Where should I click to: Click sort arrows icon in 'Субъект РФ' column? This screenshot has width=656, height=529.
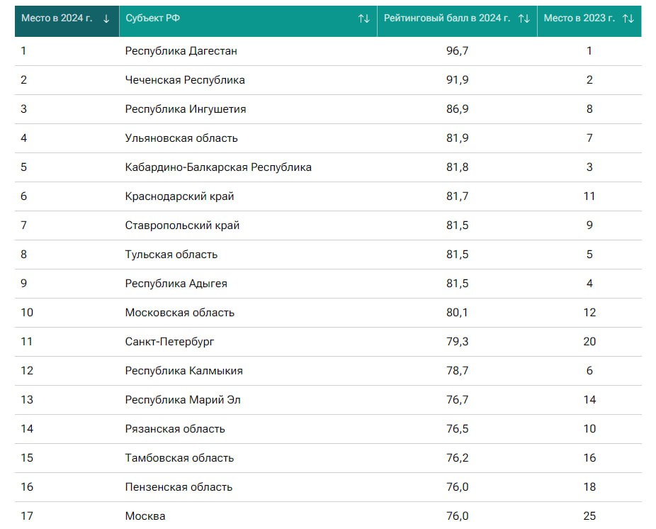(x=363, y=18)
